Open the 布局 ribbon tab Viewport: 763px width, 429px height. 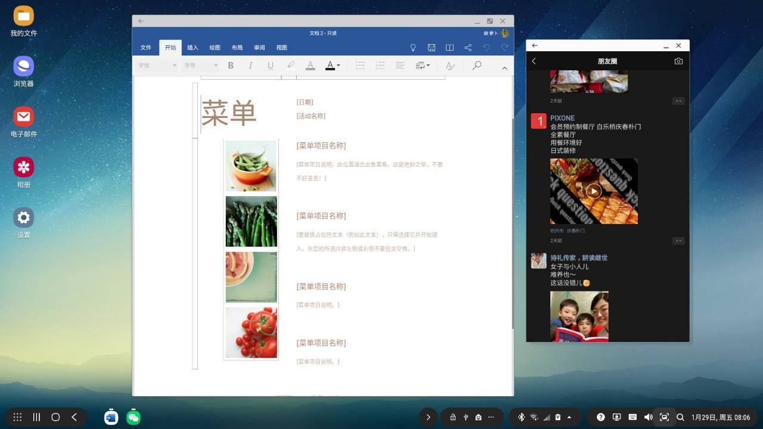coord(237,48)
